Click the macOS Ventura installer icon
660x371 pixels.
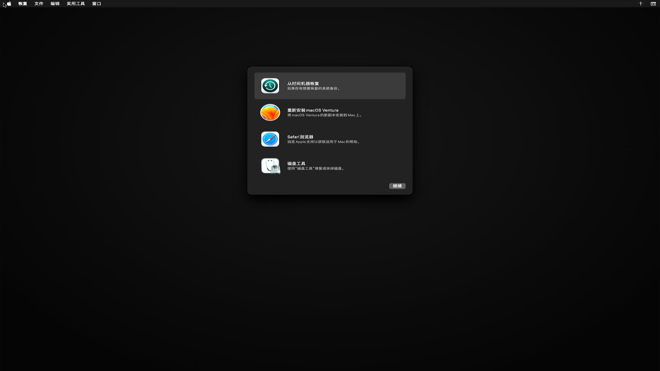tap(270, 112)
